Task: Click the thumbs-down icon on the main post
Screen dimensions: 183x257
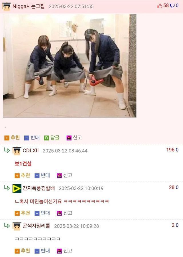Action: click(172, 6)
